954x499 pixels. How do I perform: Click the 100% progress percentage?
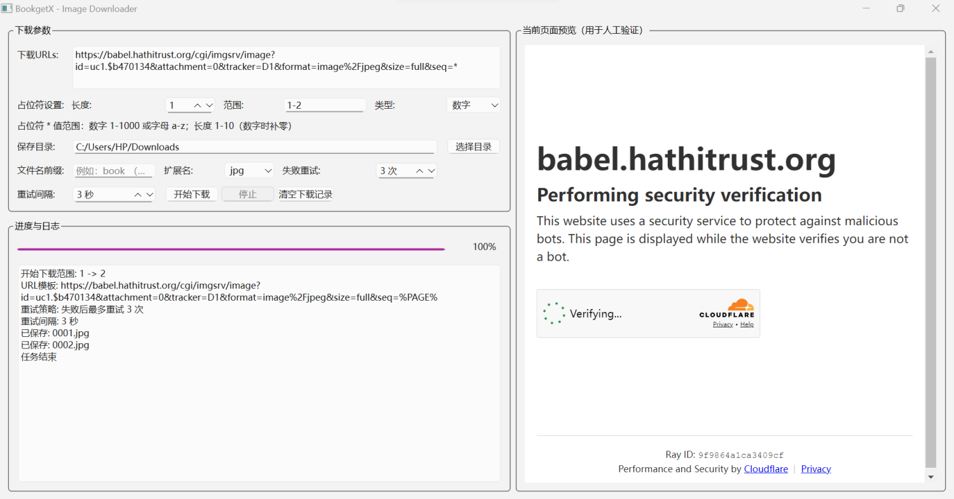[x=485, y=247]
